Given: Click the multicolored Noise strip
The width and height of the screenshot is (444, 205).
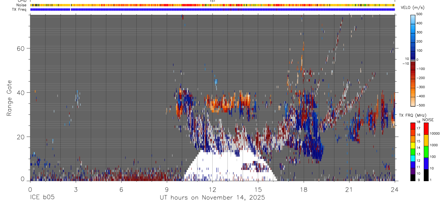Looking at the screenshot, I should tap(213, 5).
